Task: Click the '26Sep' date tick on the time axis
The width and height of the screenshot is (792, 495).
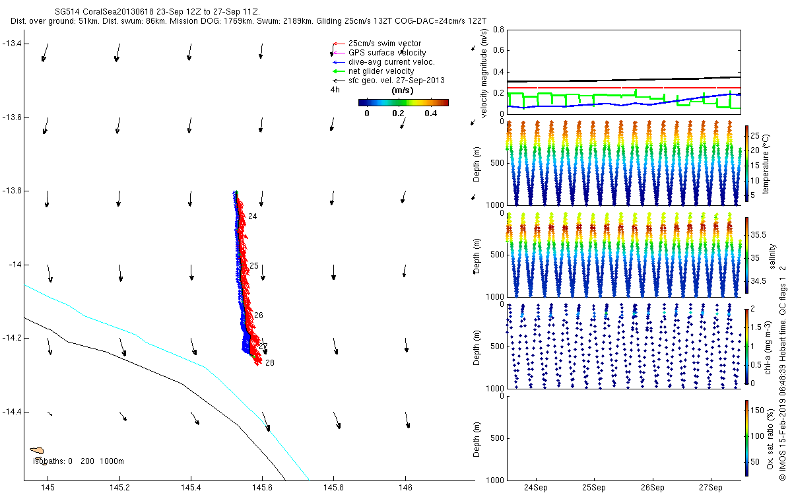Action: click(x=653, y=489)
